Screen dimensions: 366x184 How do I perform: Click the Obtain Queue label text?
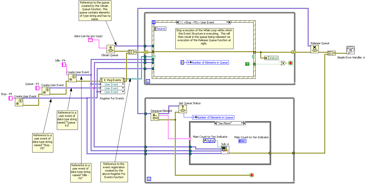[x=110, y=55]
